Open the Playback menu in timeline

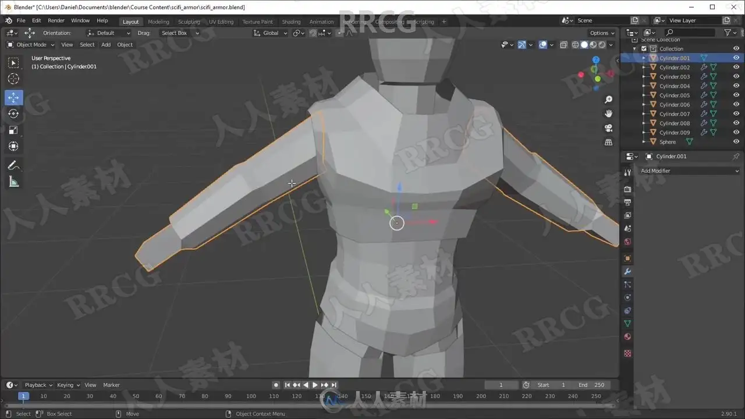click(x=38, y=385)
